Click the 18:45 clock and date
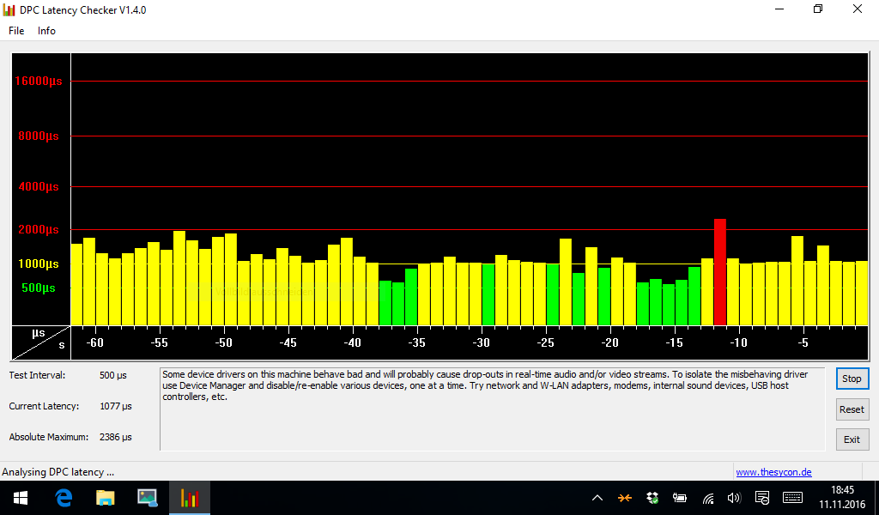This screenshot has height=515, width=879. click(842, 498)
